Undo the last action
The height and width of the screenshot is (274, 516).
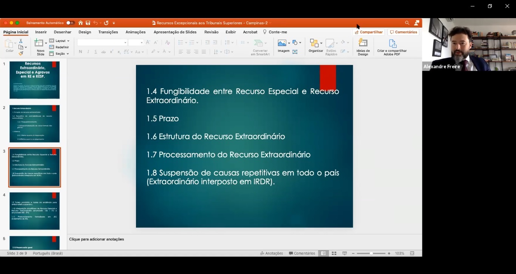96,23
